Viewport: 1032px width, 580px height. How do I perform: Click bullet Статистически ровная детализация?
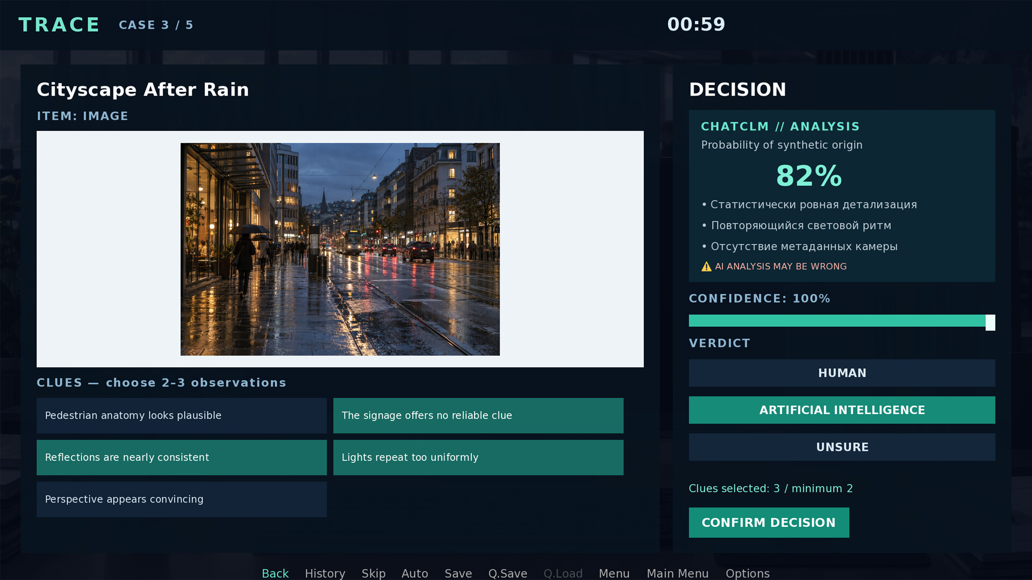(x=809, y=205)
